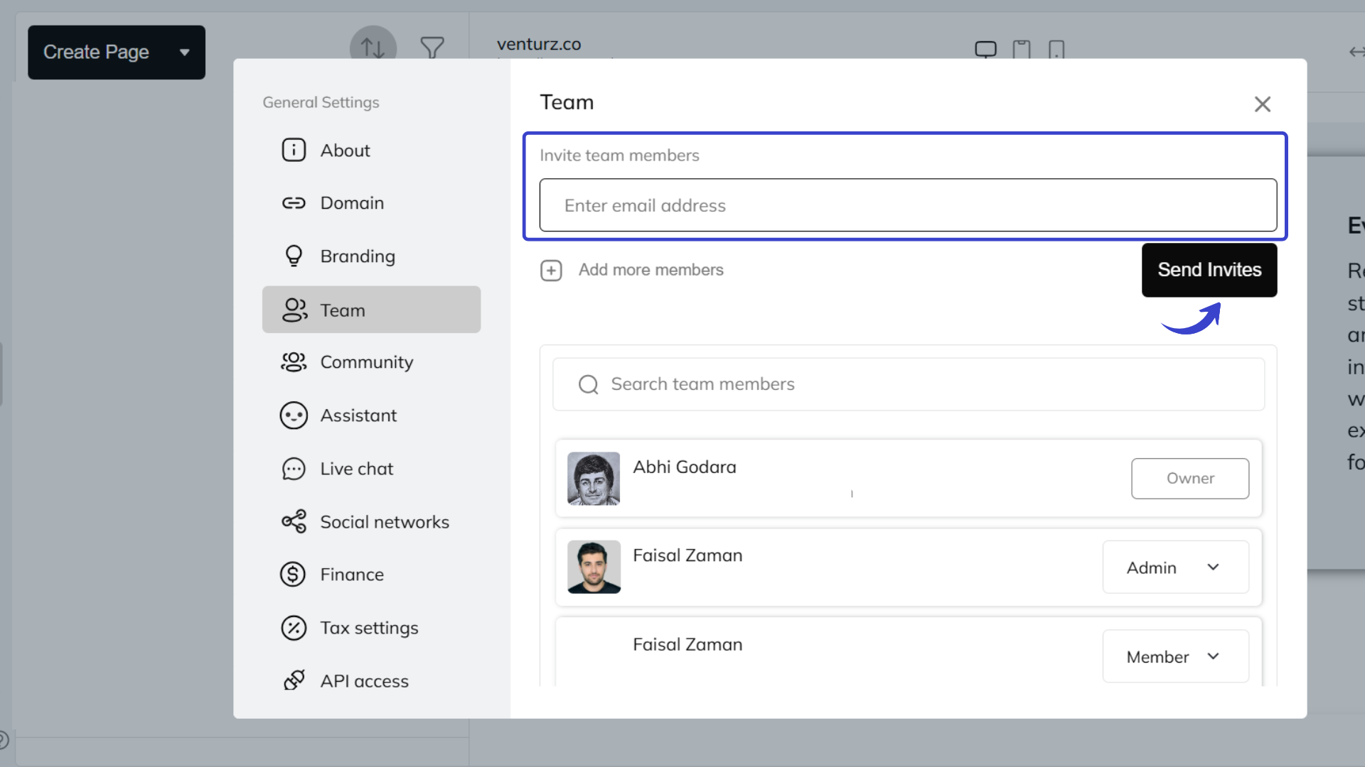The image size is (1365, 767).
Task: Open the API access settings
Action: pos(364,680)
